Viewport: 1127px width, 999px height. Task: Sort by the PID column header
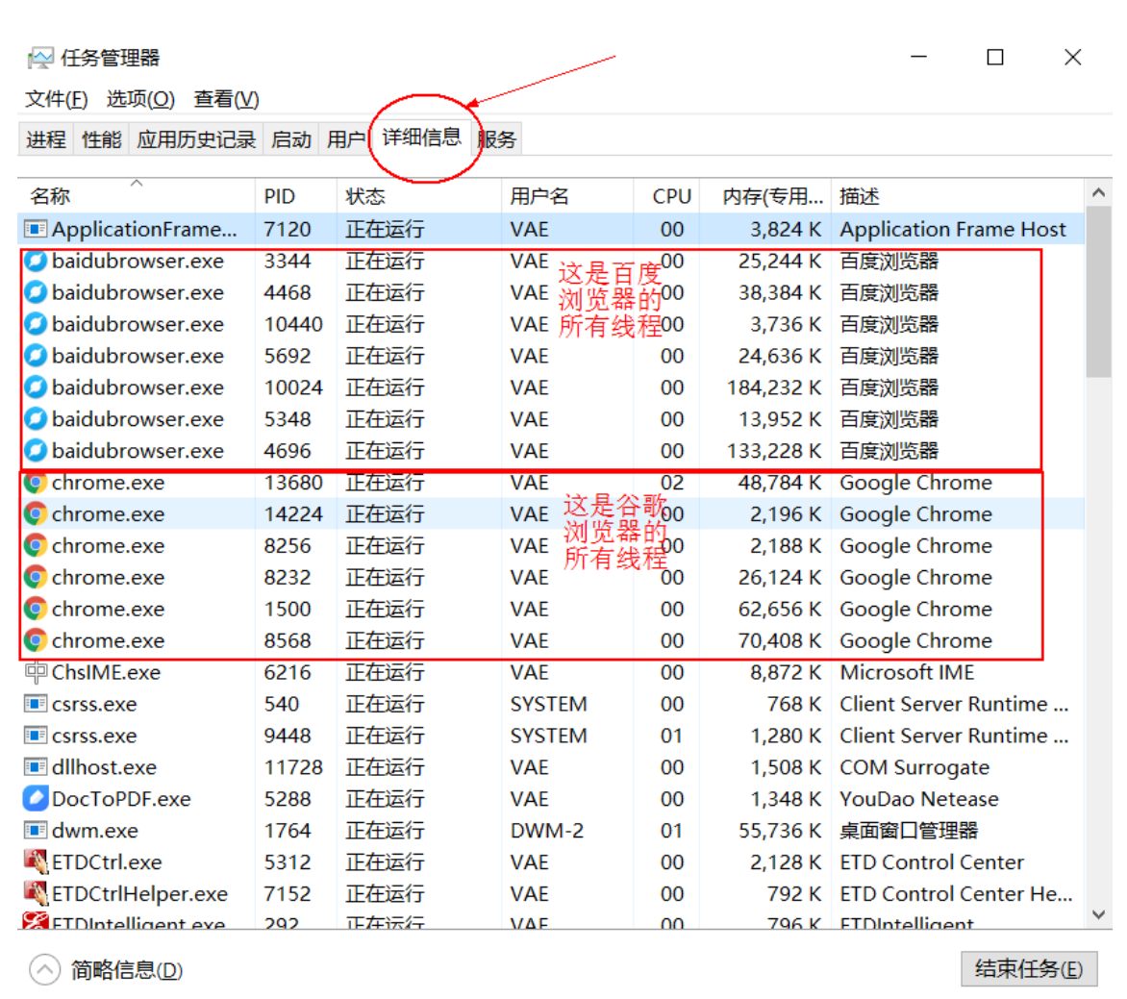[295, 195]
